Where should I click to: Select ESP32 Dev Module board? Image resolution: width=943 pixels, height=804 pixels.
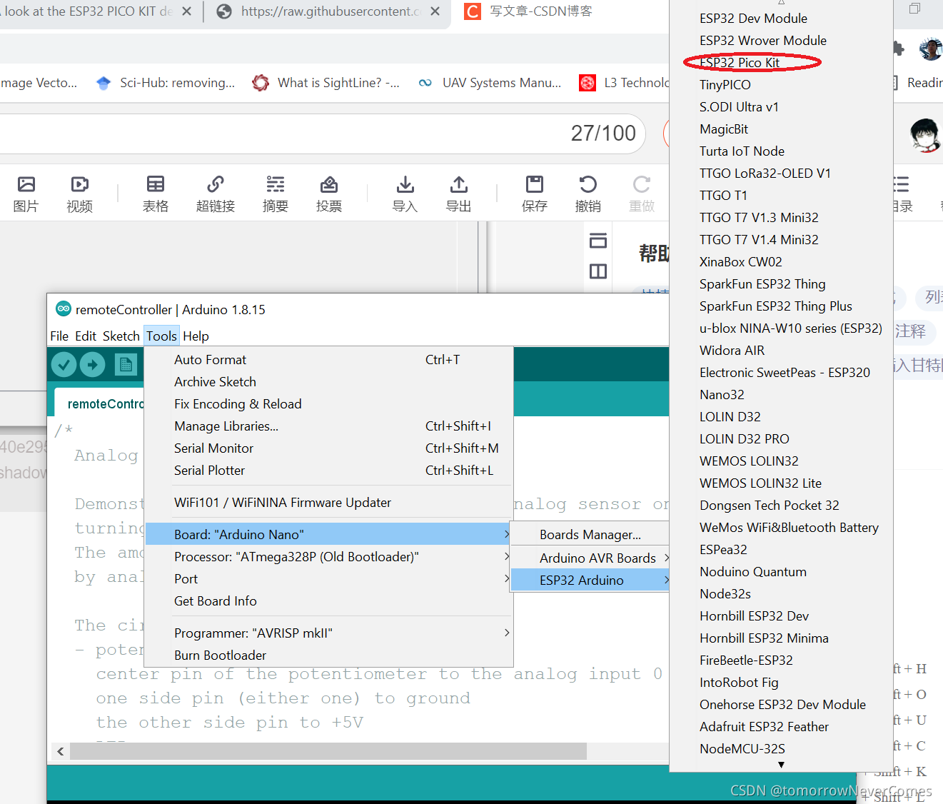click(x=781, y=19)
